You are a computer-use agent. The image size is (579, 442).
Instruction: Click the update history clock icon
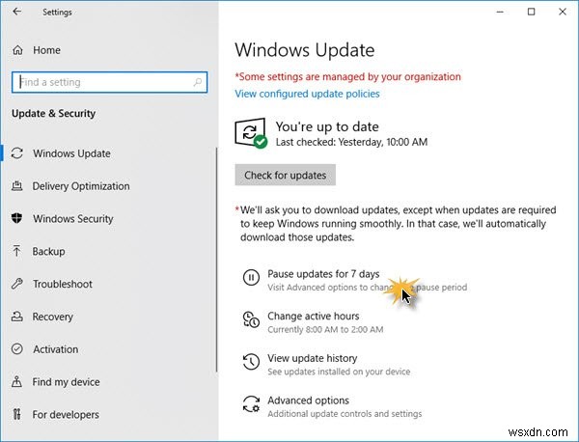coord(251,362)
